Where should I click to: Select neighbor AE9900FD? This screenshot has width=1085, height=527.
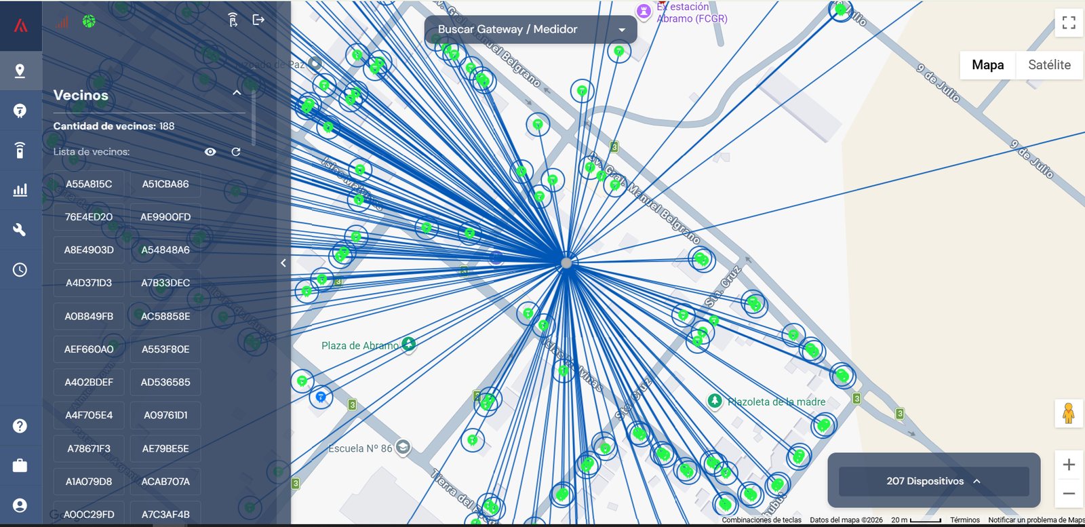coord(165,217)
